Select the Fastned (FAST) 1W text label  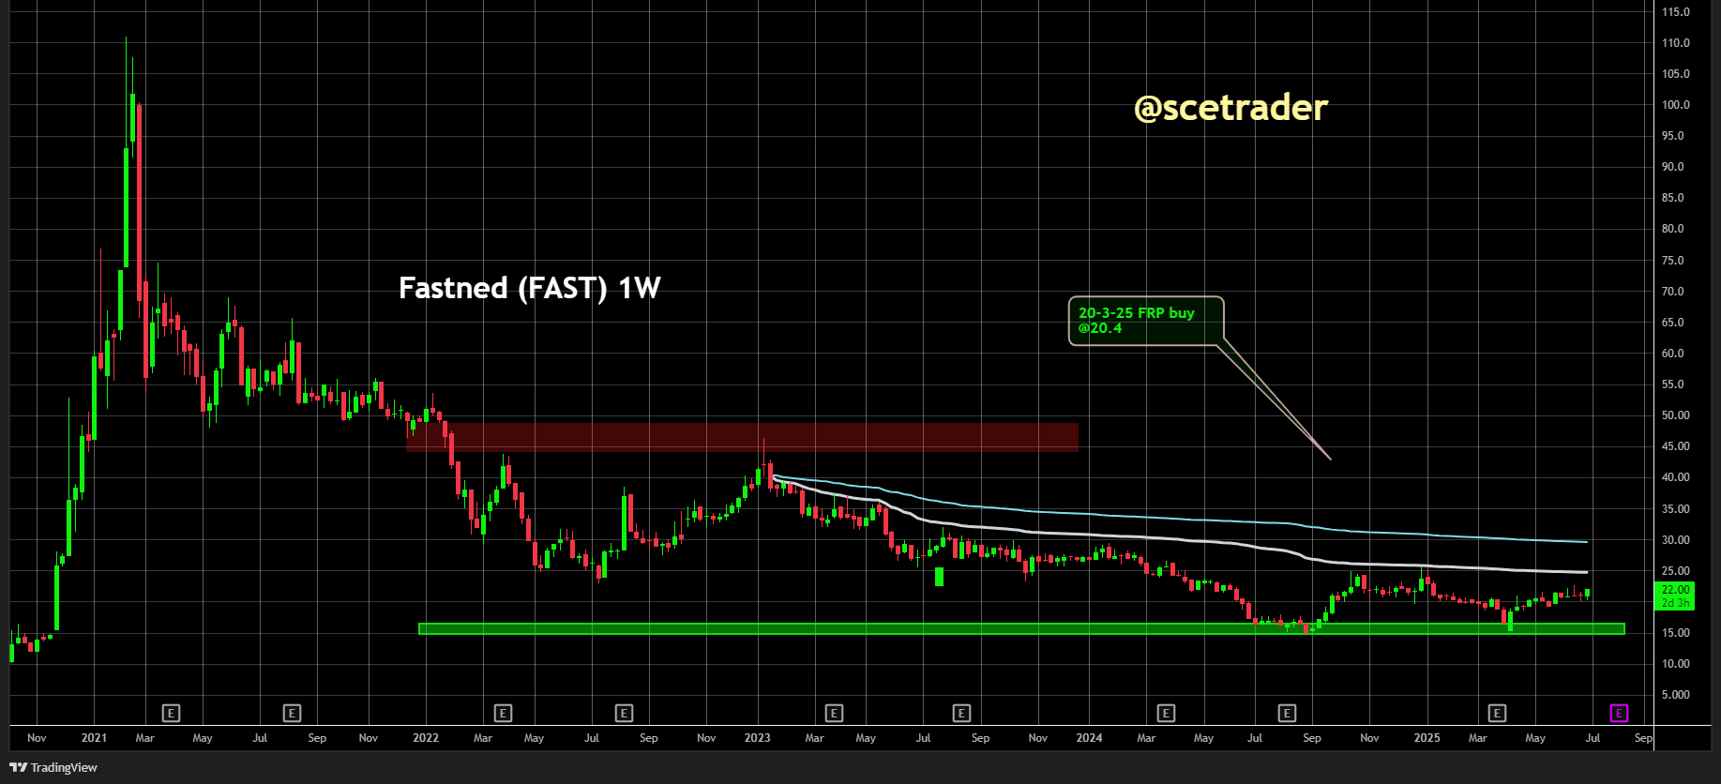pos(530,288)
